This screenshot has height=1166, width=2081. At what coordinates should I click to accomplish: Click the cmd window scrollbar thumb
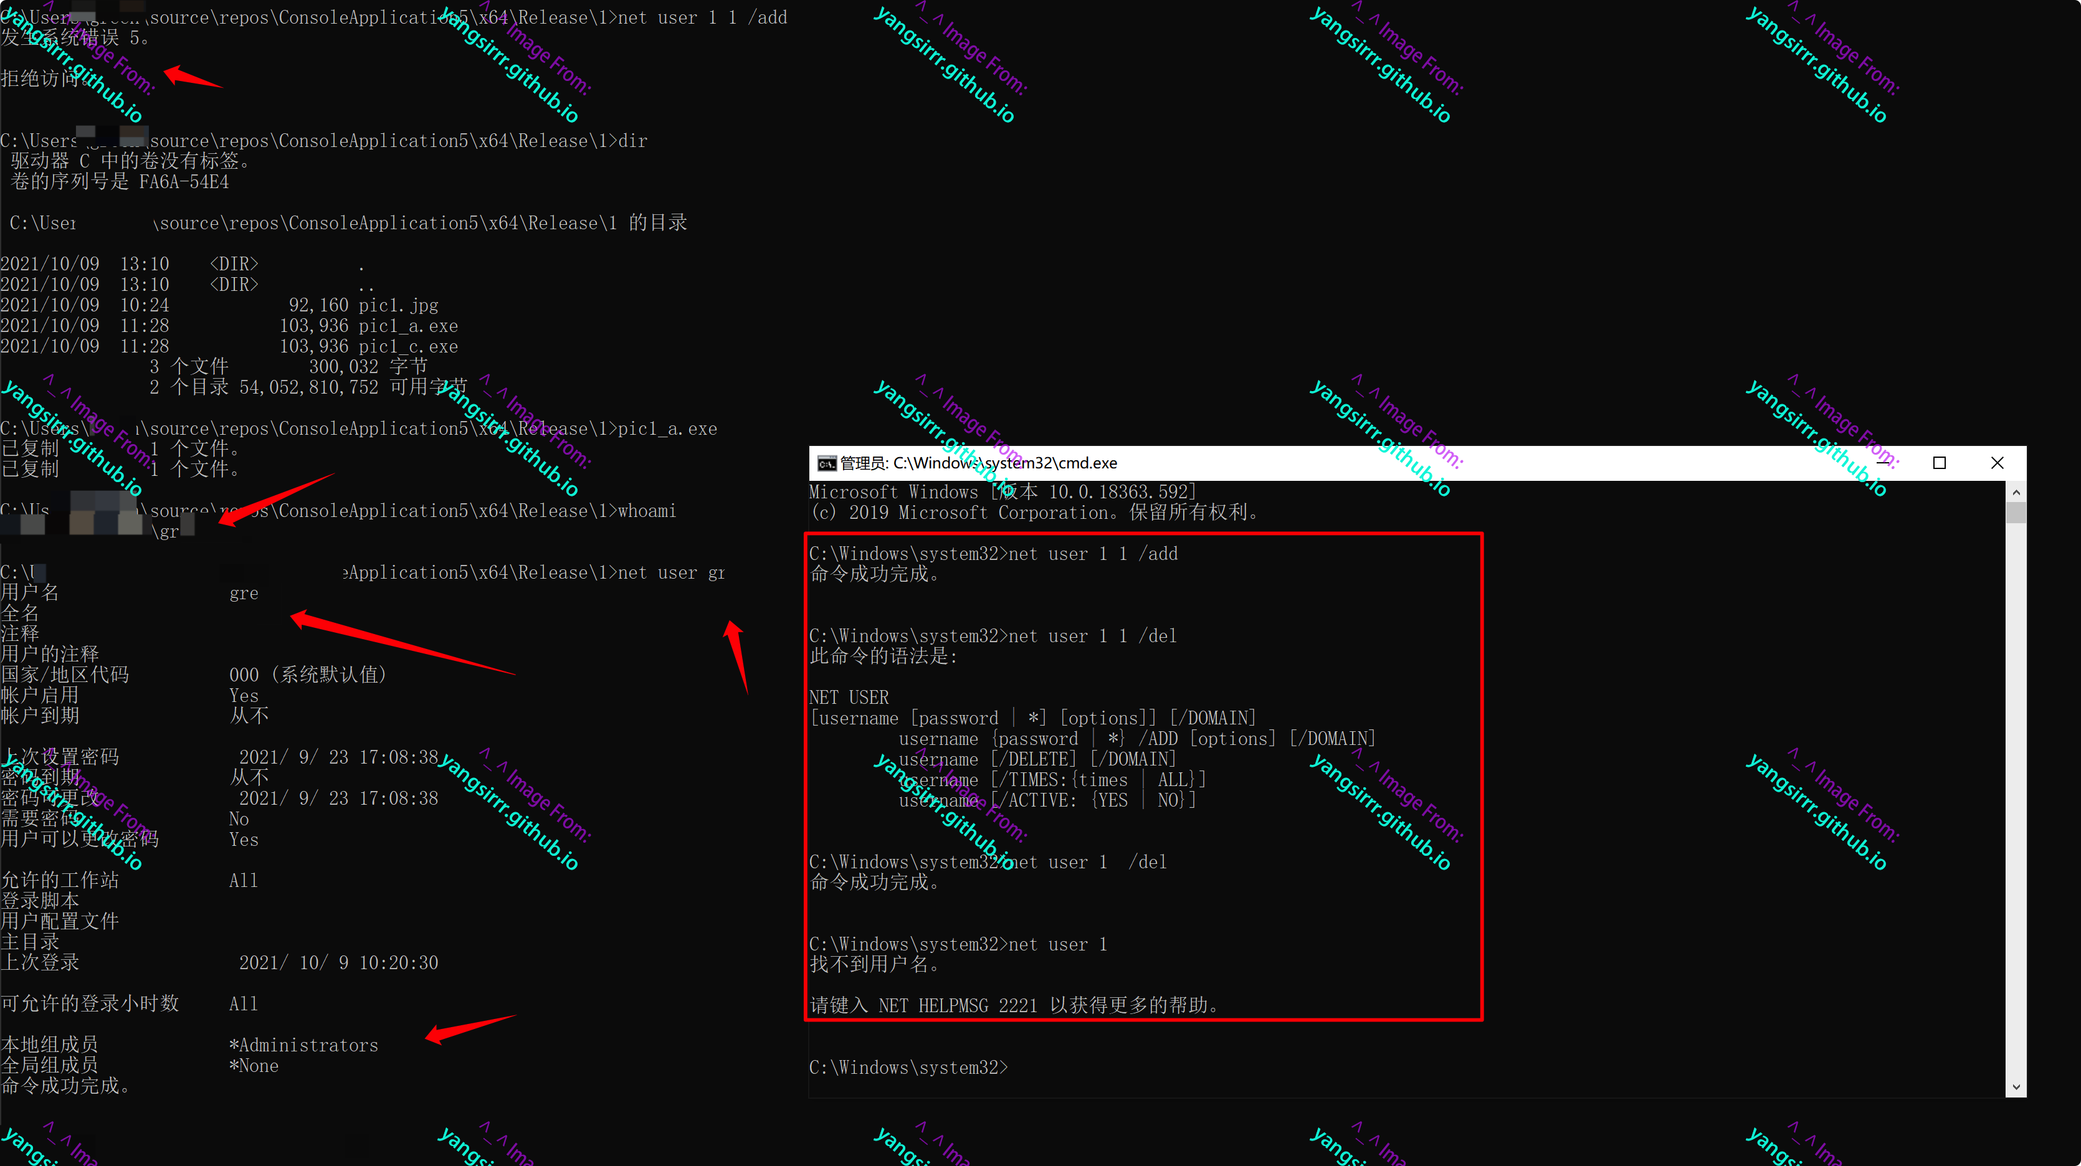(x=2016, y=513)
